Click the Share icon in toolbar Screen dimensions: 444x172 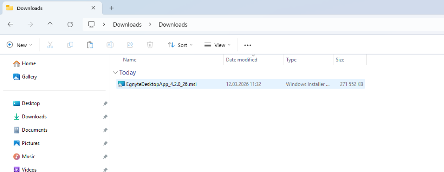click(x=130, y=45)
